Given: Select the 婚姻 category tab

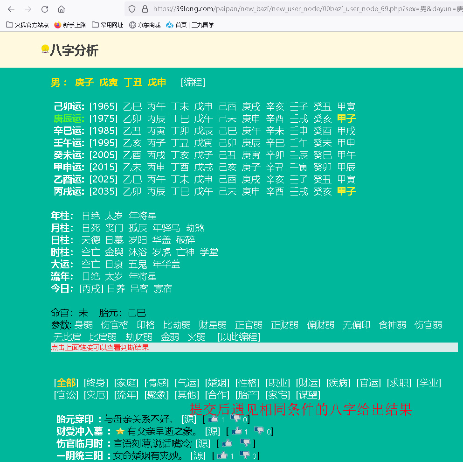Looking at the screenshot, I should 217,383.
